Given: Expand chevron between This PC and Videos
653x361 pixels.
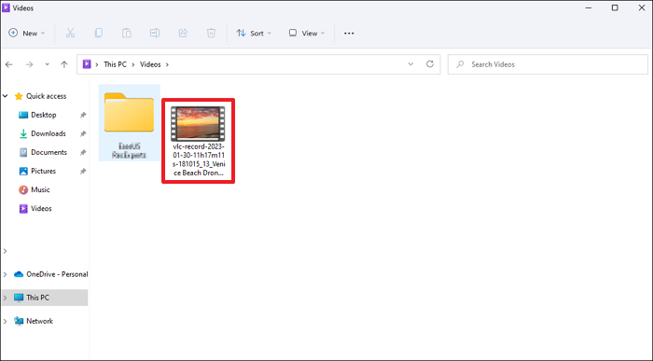Looking at the screenshot, I should tap(133, 64).
